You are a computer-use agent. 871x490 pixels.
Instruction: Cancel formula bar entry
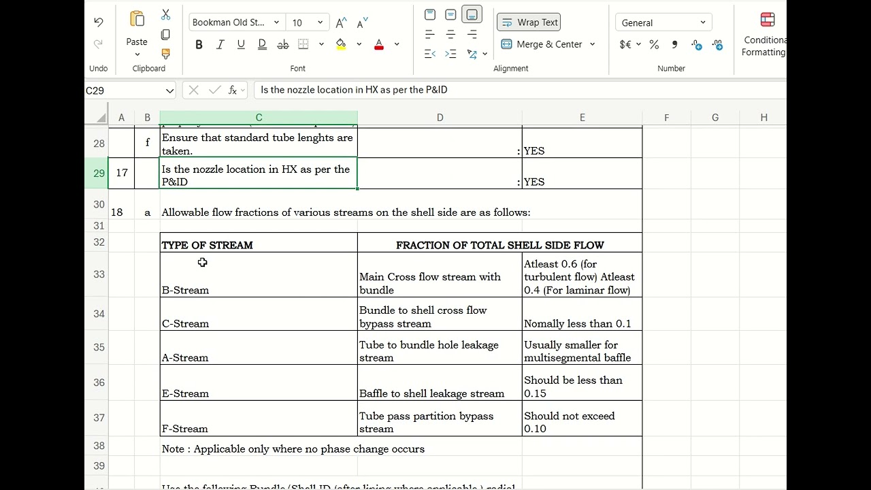193,90
